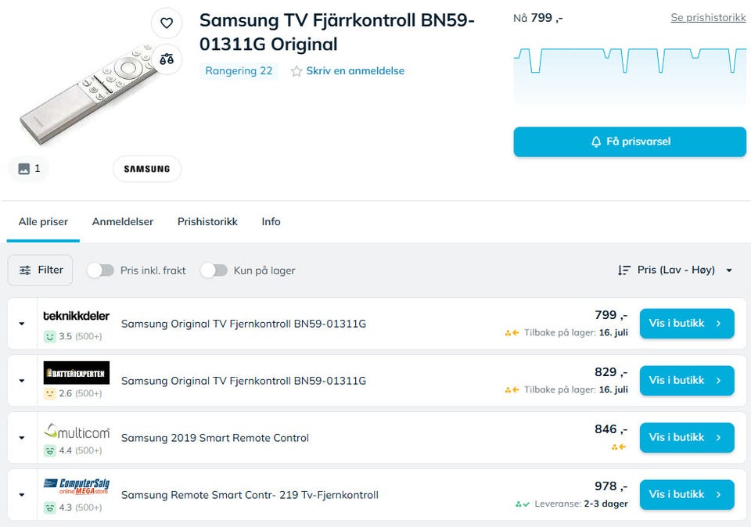
Task: Expand the multicom offer row
Action: (22, 438)
